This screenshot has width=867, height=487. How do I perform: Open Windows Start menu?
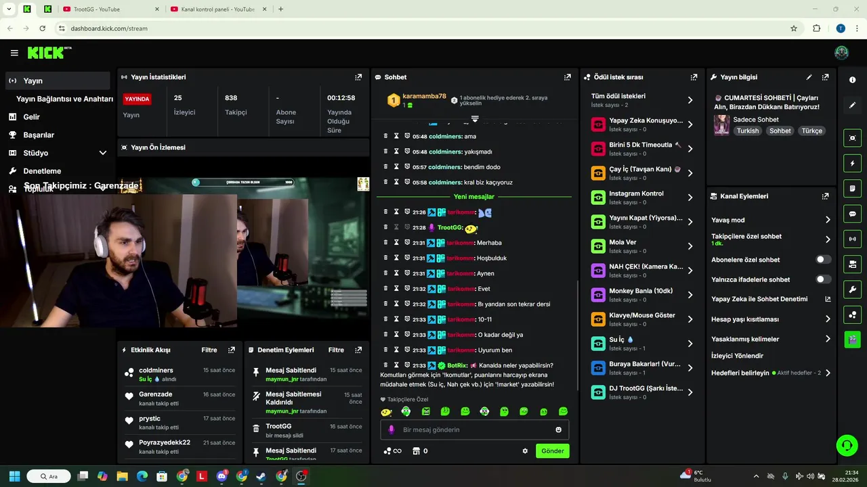(14, 476)
